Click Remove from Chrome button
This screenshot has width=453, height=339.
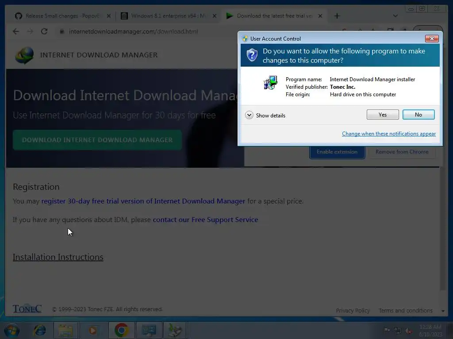[402, 152]
